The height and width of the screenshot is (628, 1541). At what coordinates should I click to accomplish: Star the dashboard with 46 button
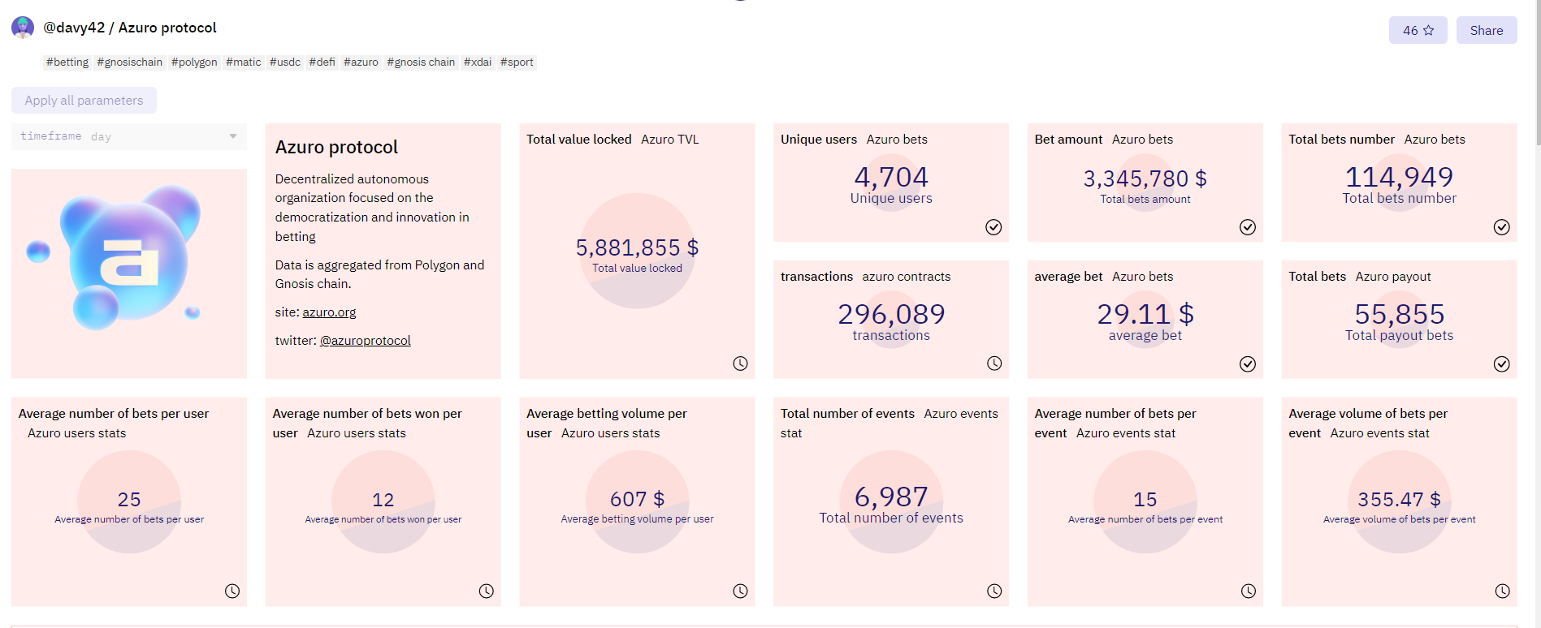pos(1418,30)
